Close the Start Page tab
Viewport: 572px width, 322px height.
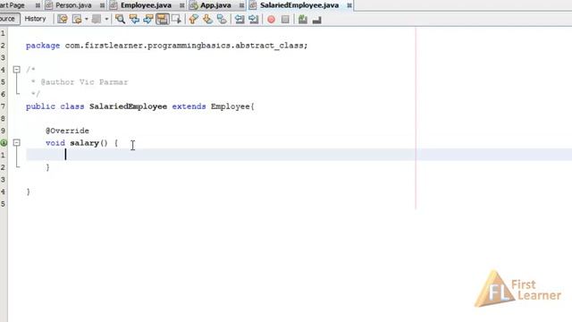click(x=38, y=5)
